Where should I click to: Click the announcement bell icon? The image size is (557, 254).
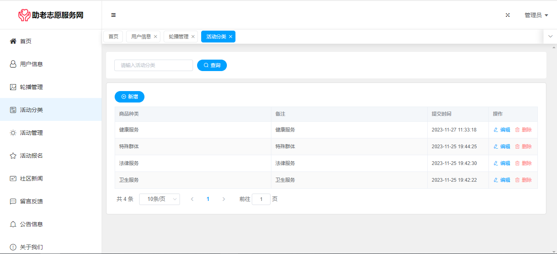[x=13, y=224]
